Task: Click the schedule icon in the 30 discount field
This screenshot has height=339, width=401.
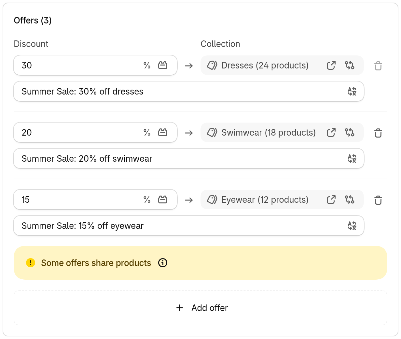Action: click(x=163, y=66)
